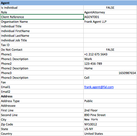The width and height of the screenshot is (137, 136).
Task: Click the NY10012 zip code cell
Action: click(110, 124)
